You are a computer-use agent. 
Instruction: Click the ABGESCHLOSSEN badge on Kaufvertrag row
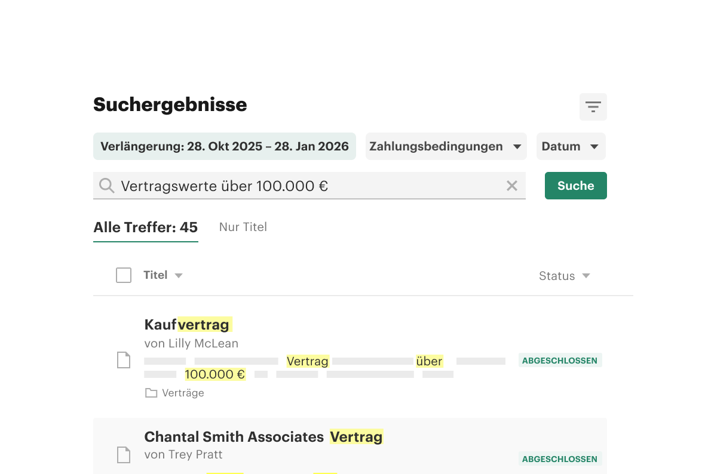[560, 361]
